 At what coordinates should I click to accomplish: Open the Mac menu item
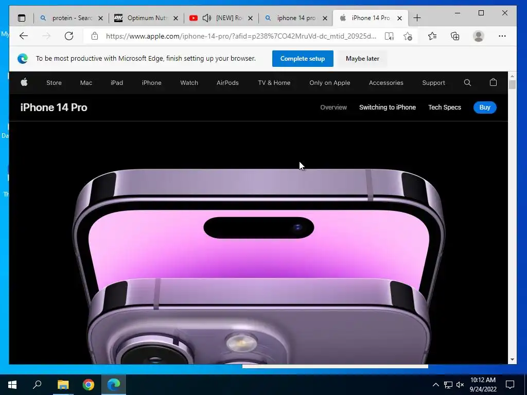pyautogui.click(x=86, y=83)
